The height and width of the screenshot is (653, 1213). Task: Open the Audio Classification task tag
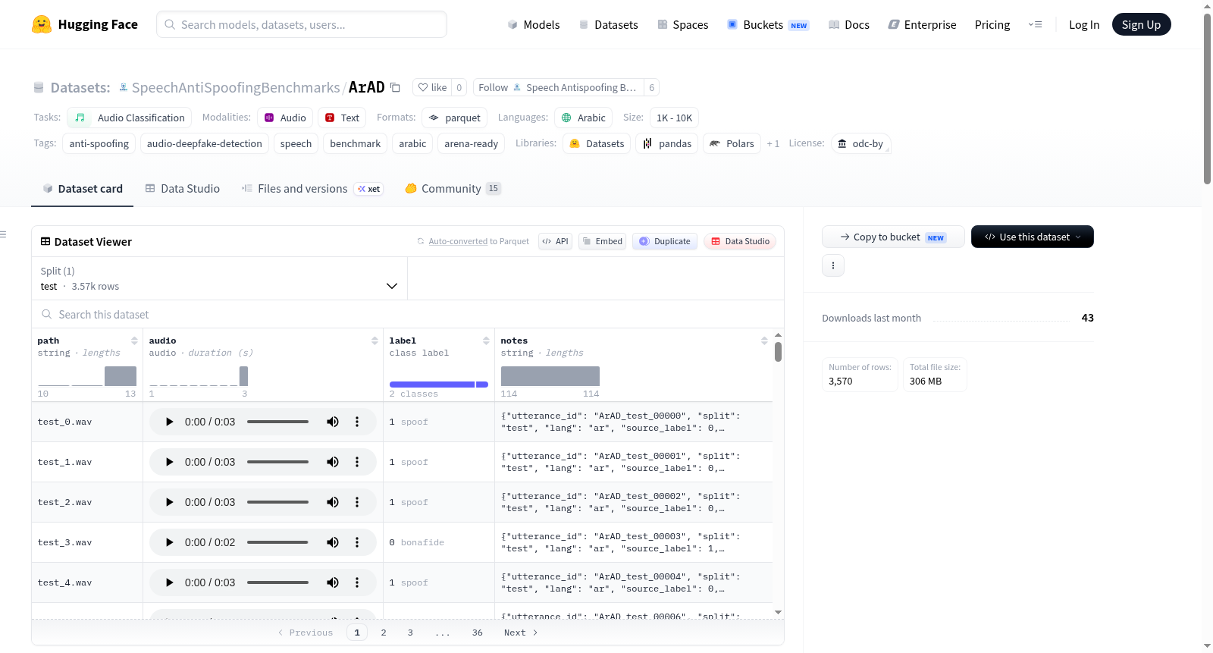point(129,118)
